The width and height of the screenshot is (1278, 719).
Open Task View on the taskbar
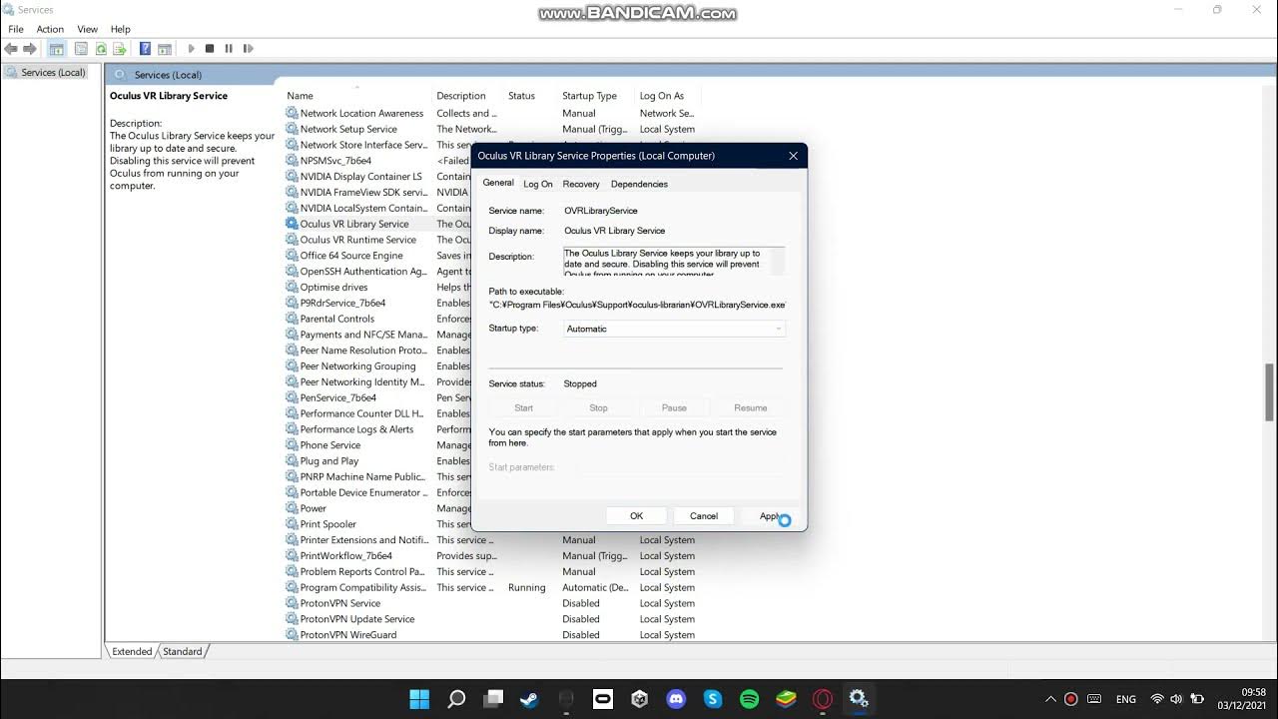coord(493,699)
